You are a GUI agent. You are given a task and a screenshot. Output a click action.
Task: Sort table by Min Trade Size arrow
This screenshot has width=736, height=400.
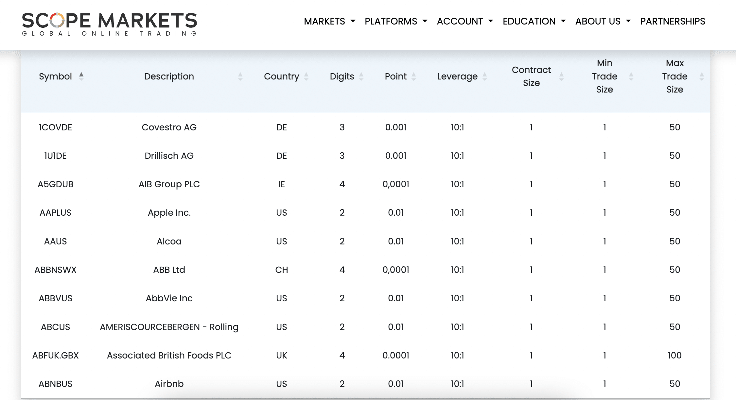click(631, 76)
